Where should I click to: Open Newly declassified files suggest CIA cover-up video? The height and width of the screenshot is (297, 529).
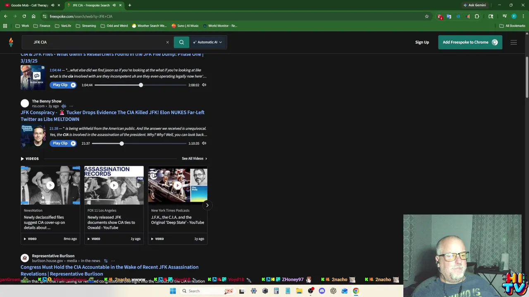tap(44, 222)
